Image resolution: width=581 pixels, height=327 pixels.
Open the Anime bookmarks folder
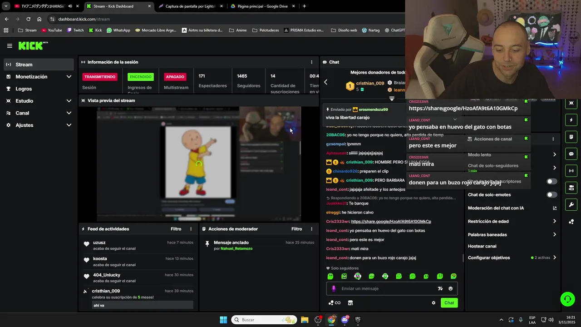238,30
